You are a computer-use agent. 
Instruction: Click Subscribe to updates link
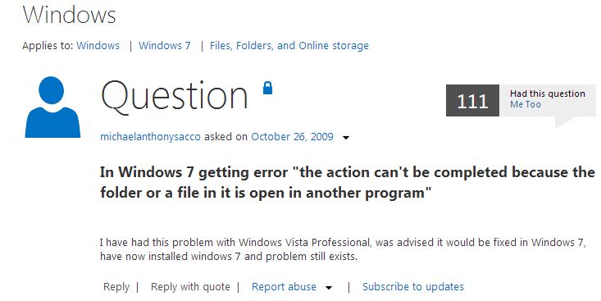[412, 287]
